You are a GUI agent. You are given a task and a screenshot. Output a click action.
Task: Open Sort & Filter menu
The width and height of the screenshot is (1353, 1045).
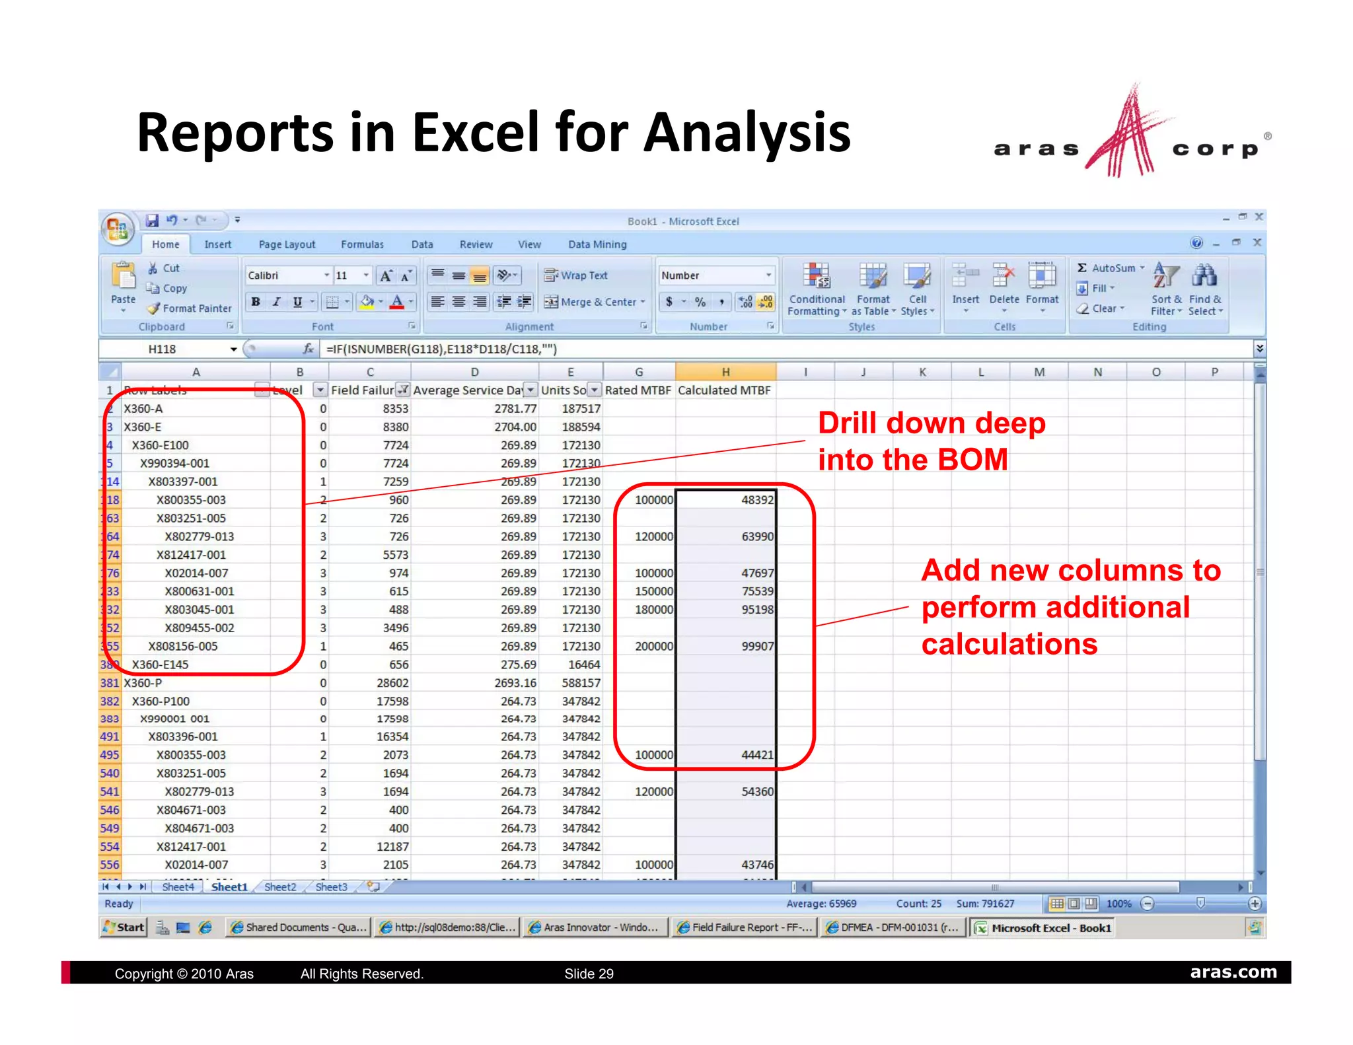point(1166,289)
